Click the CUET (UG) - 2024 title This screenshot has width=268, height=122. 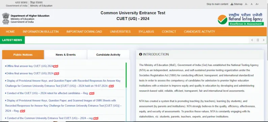[133, 19]
